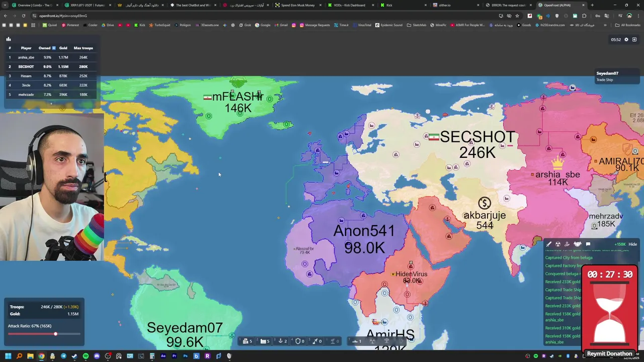Click mFLASHr territory label on Greenland
This screenshot has height=362, width=644.
tap(238, 97)
